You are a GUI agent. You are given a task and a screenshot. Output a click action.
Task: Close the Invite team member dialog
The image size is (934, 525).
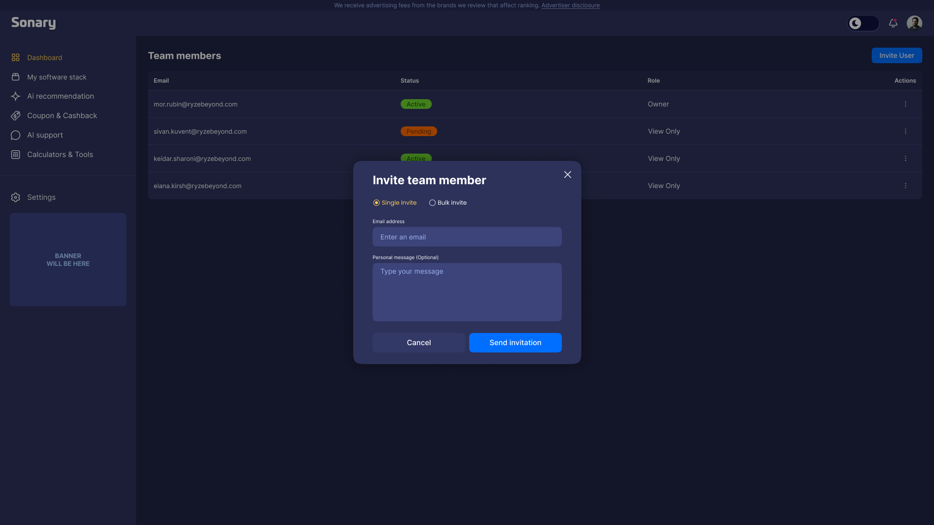pos(568,175)
